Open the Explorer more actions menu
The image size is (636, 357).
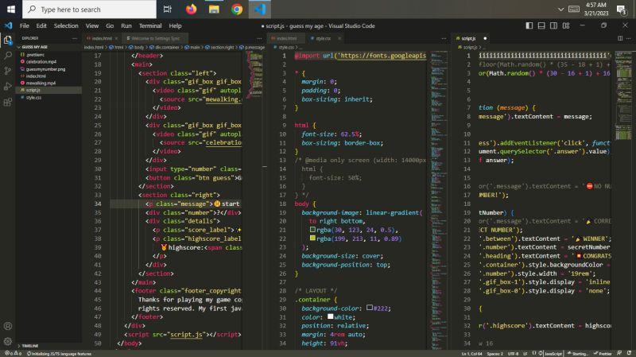pos(76,37)
